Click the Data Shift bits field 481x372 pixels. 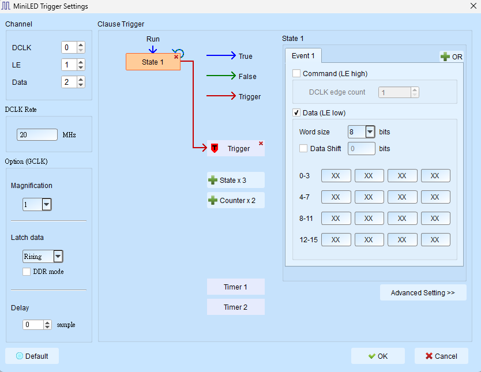point(362,148)
